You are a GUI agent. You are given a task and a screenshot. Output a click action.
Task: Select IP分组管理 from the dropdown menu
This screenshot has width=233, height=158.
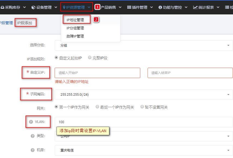pyautogui.click(x=75, y=28)
